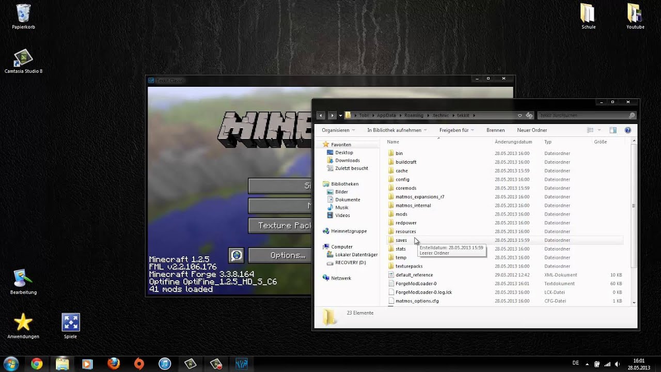The width and height of the screenshot is (661, 372).
Task: Click '.technic' in the address breadcrumb
Action: click(x=440, y=116)
